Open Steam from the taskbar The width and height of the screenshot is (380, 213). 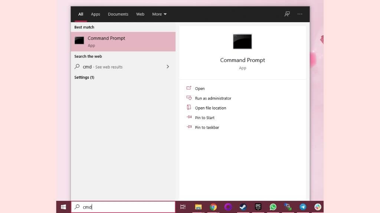point(243,207)
